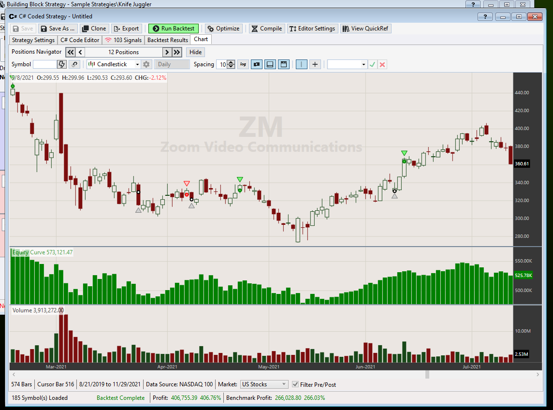This screenshot has height=410, width=553.
Task: Open Editor Settings
Action: point(312,29)
